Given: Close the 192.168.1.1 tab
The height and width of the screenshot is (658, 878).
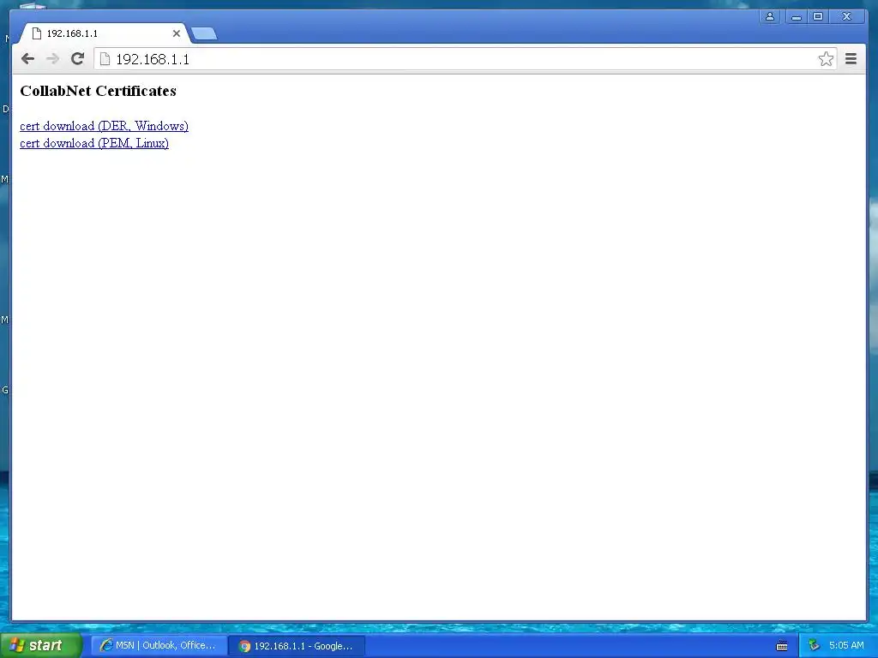Looking at the screenshot, I should pos(177,33).
